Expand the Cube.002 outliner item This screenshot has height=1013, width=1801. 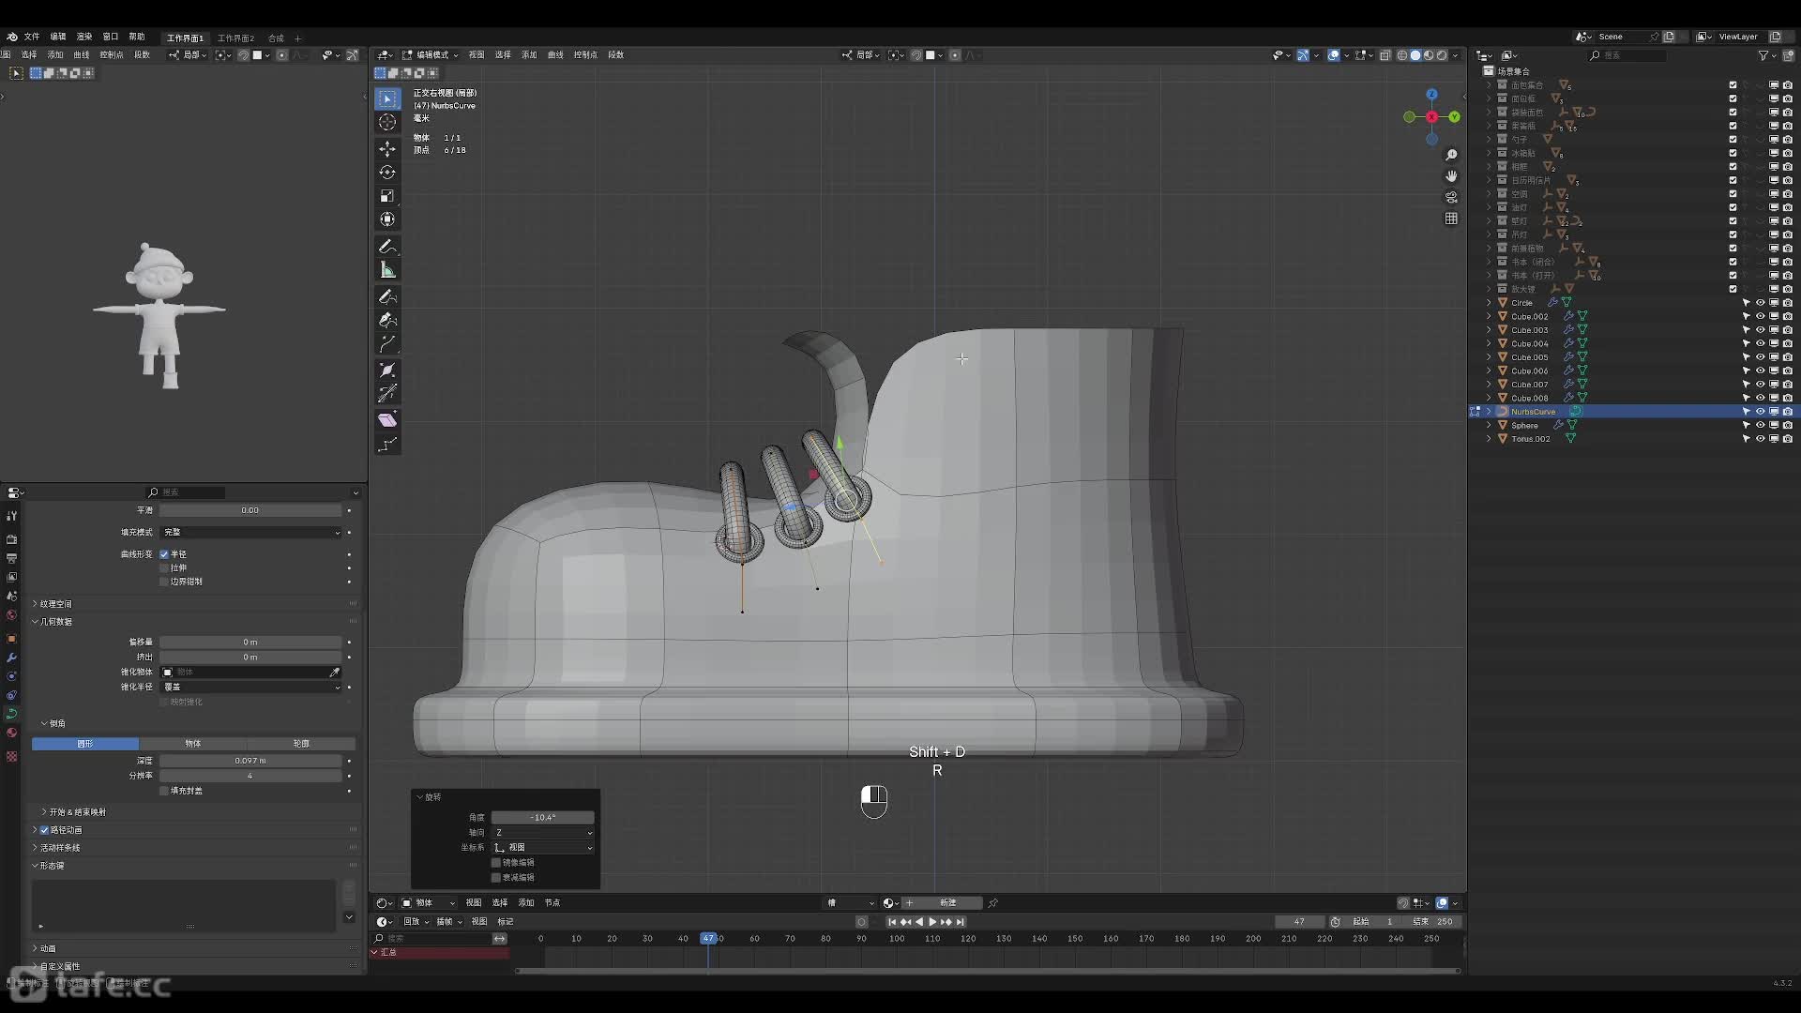1489,317
